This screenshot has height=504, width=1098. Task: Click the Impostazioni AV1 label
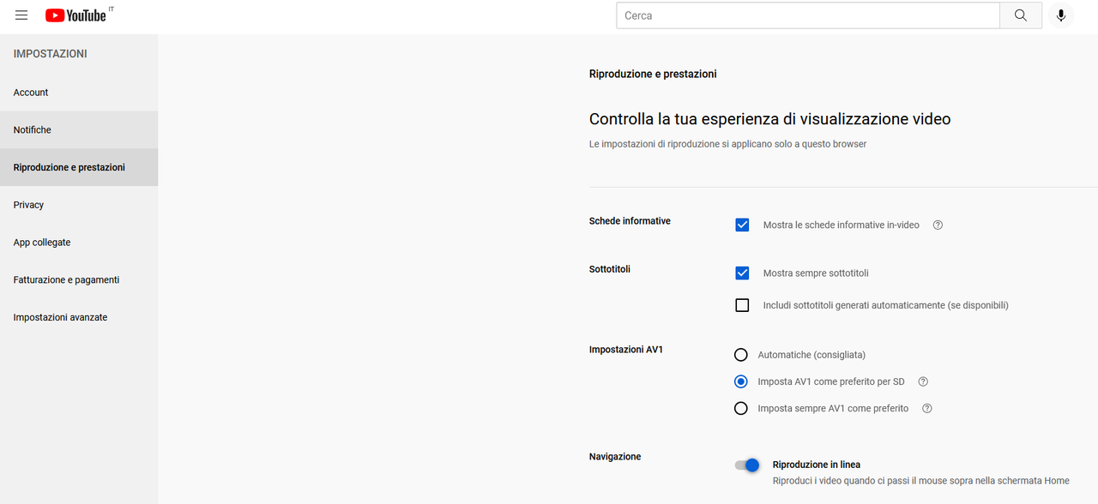click(626, 350)
